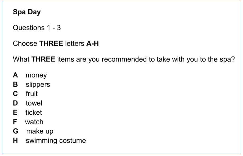Click option letter G
243x156 pixels.
tap(16, 131)
